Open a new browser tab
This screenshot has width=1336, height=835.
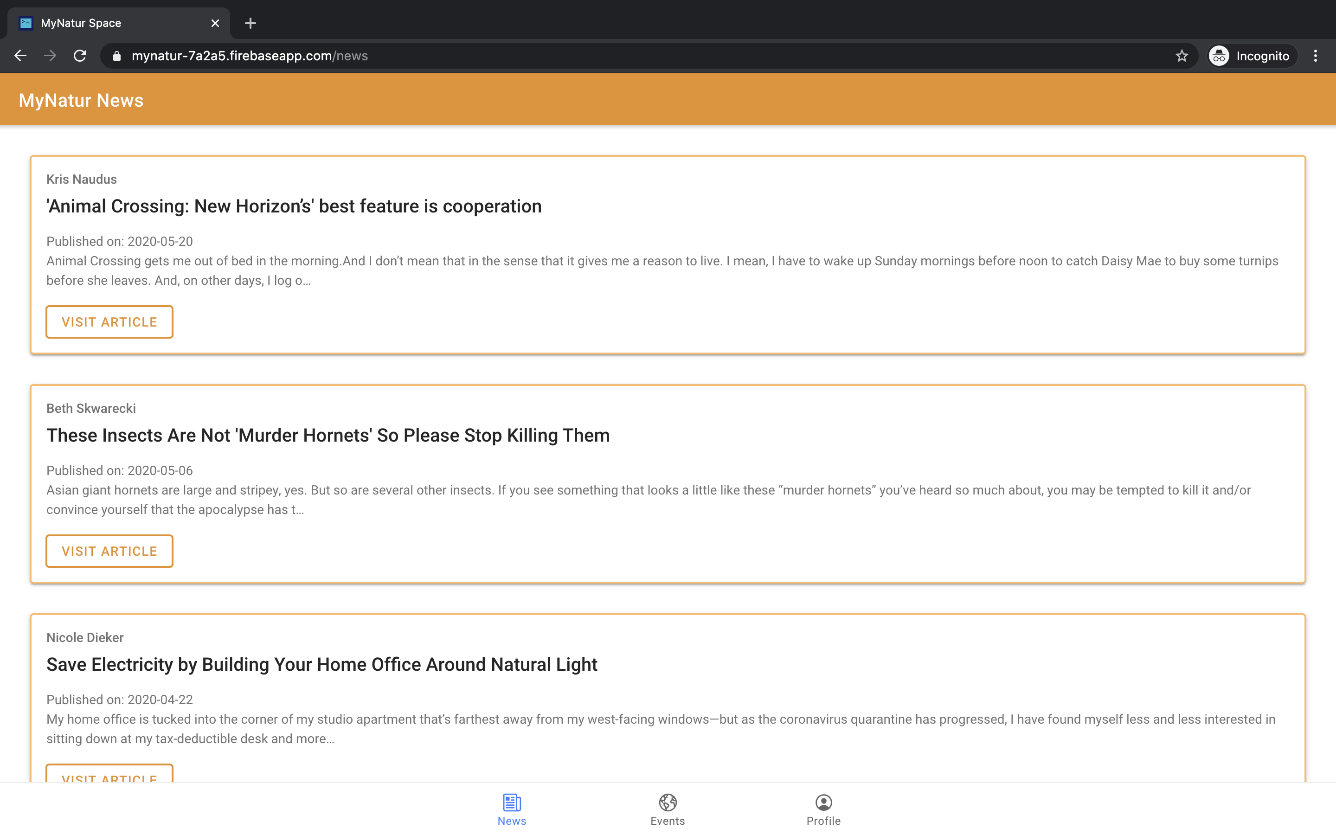(x=250, y=23)
